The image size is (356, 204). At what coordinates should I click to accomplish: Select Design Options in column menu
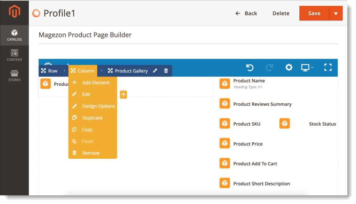[92, 106]
